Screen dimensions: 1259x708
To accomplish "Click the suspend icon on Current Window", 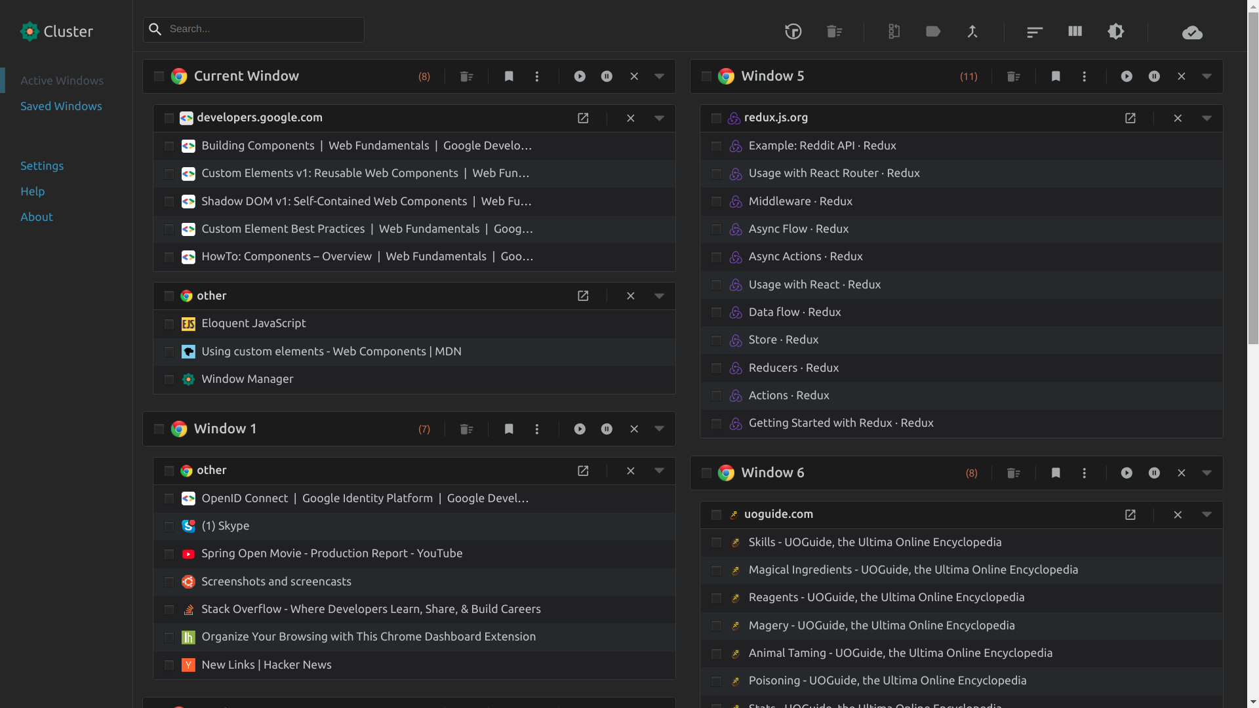I will 607,77.
